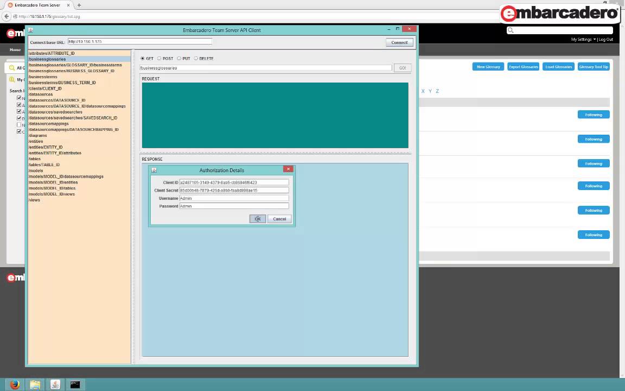Open the Home menu in web page

(15, 50)
